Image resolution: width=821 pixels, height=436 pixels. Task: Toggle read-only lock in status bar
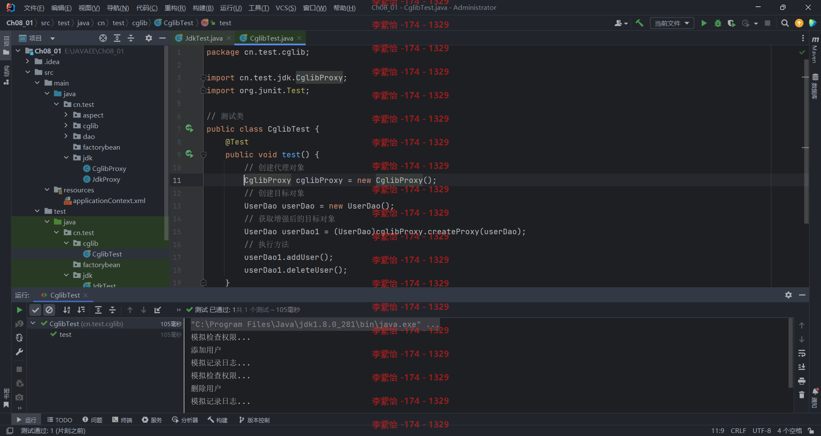[x=811, y=430]
